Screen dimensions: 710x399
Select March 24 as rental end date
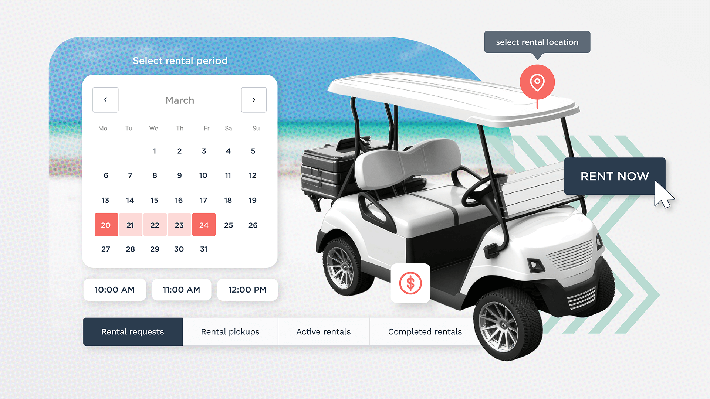[203, 225]
